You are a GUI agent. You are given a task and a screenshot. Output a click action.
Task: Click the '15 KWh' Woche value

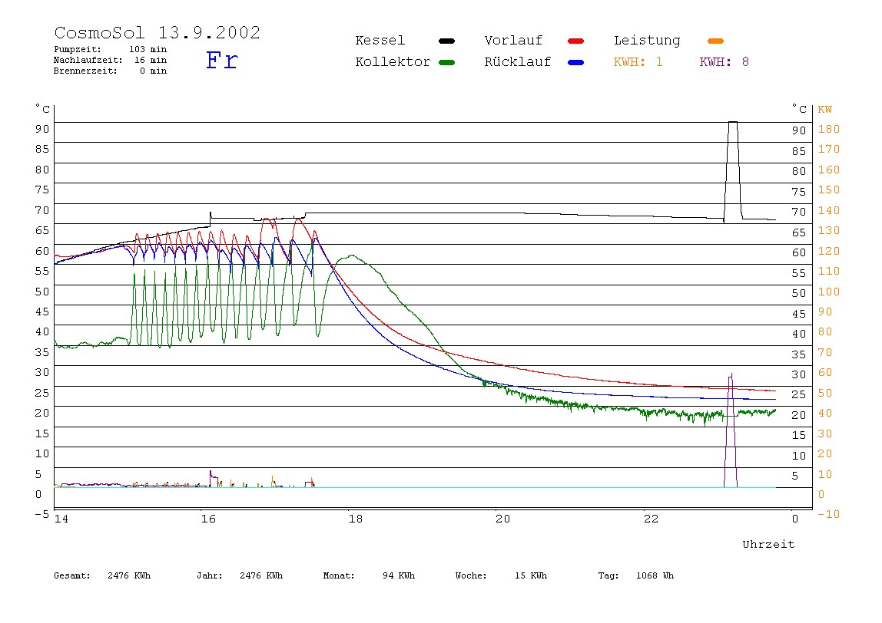[530, 575]
